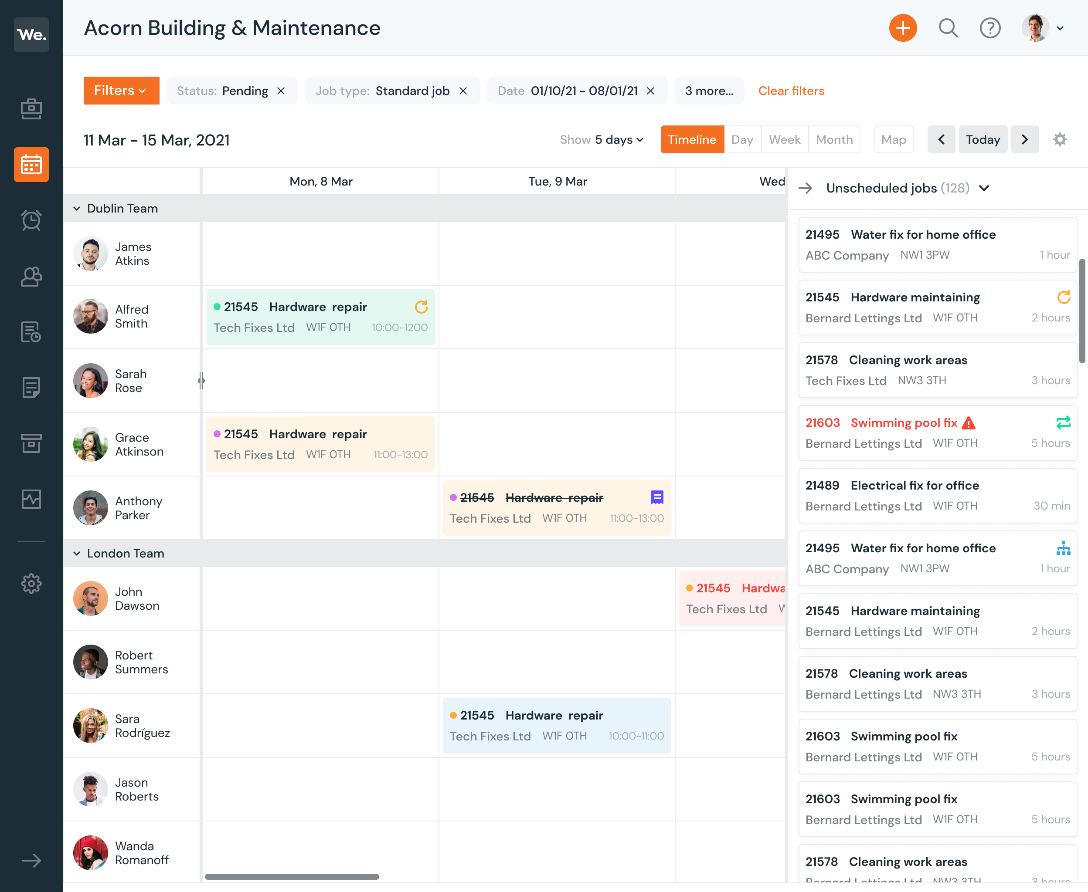Select the Day tab view
The width and height of the screenshot is (1088, 892).
(741, 139)
